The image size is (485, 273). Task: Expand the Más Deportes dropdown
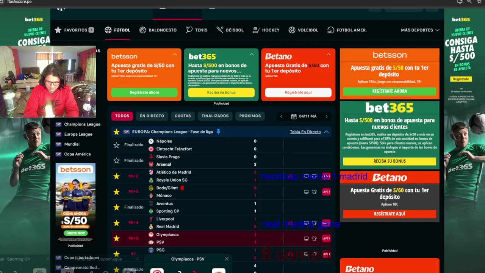[420, 30]
